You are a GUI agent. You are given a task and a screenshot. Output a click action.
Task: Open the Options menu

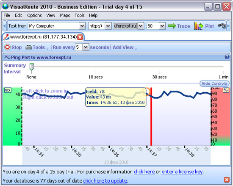(34, 15)
